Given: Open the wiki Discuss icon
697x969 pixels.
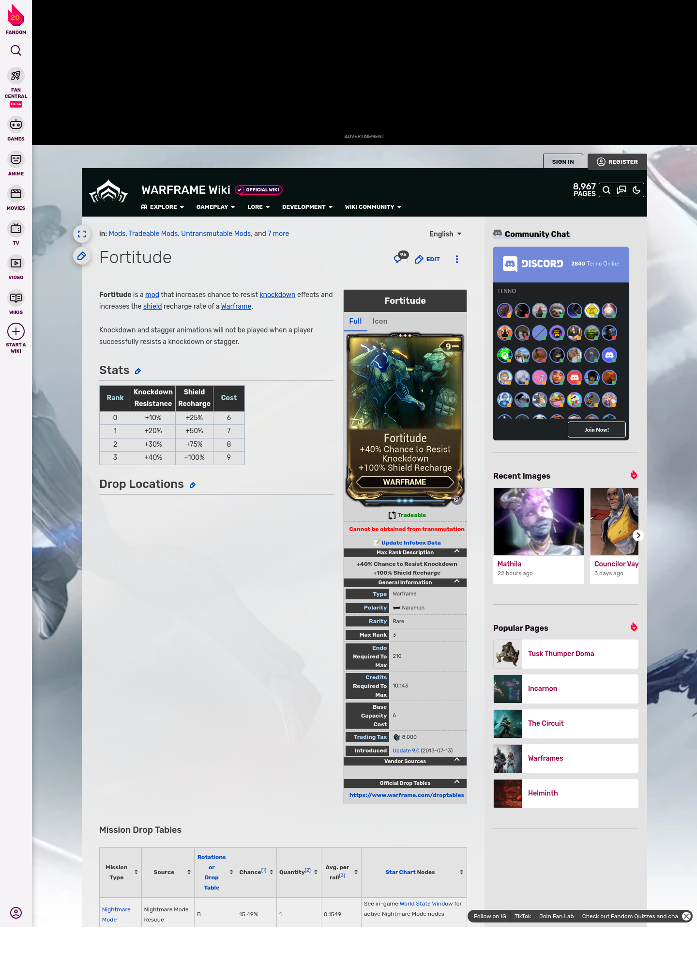Looking at the screenshot, I should [621, 190].
